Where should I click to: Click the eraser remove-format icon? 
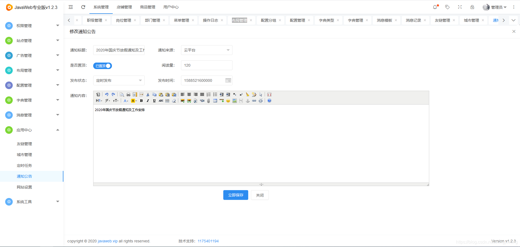tap(174, 101)
